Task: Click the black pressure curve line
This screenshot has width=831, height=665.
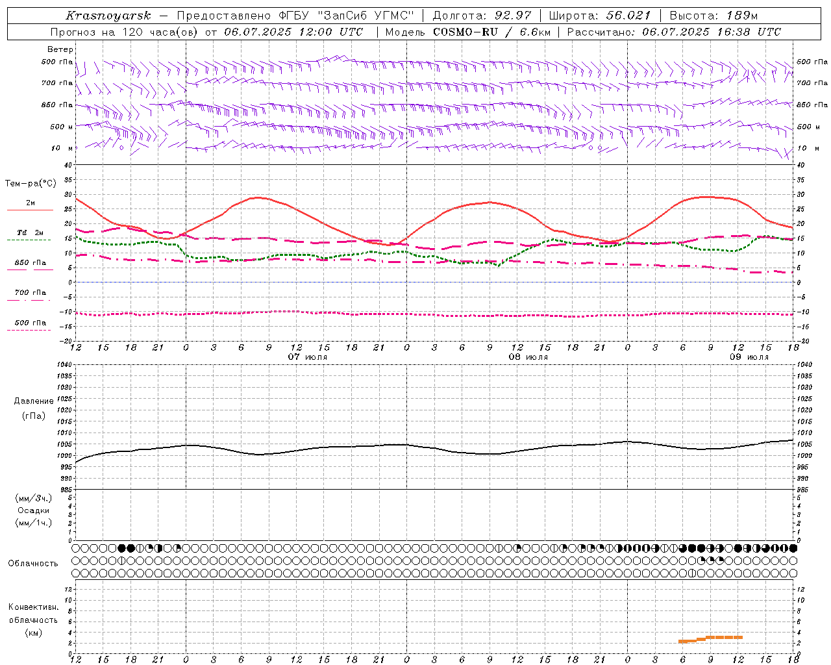Action: (x=434, y=448)
